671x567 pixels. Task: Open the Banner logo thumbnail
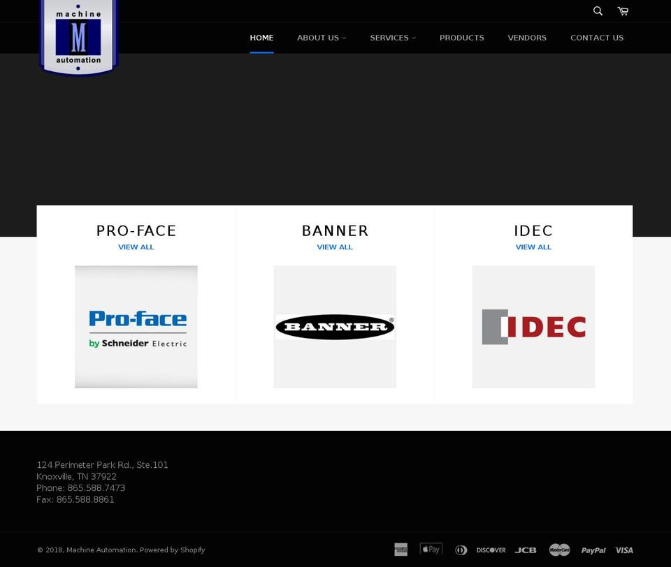click(x=335, y=327)
